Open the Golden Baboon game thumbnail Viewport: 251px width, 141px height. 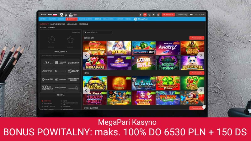[x=192, y=48]
